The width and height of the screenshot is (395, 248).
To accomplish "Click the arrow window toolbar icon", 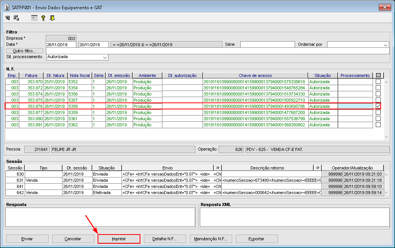I will coord(8,18).
